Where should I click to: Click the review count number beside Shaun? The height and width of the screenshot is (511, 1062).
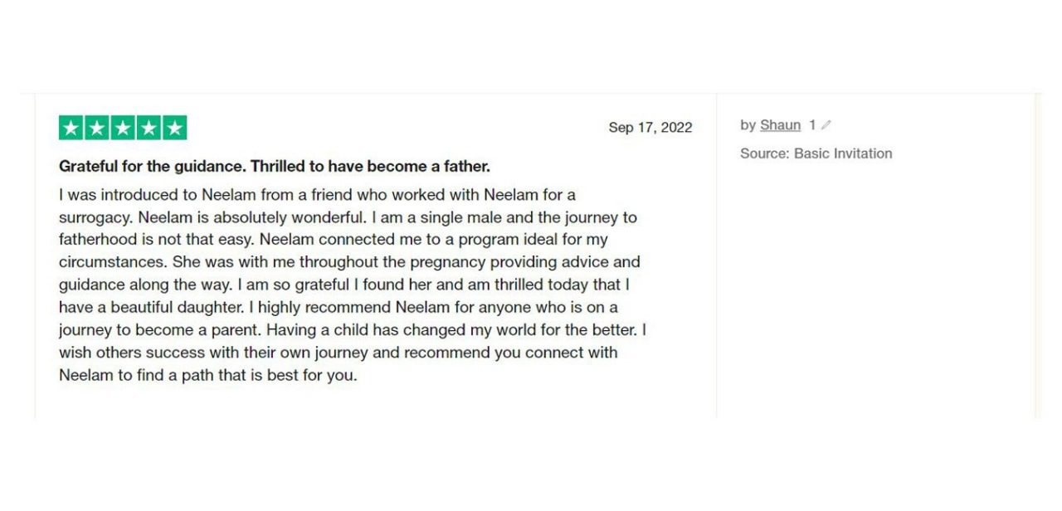click(x=813, y=125)
